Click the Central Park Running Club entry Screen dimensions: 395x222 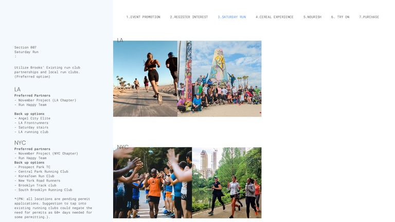pos(41,172)
